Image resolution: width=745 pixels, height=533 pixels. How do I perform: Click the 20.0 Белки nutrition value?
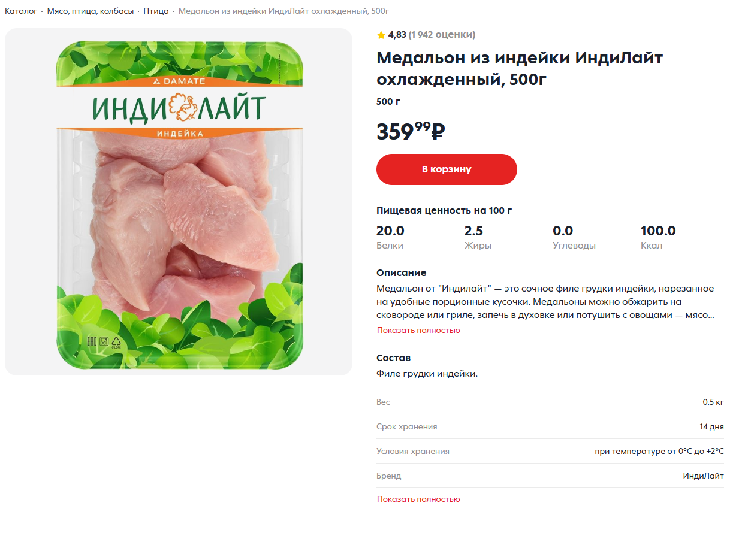click(390, 231)
